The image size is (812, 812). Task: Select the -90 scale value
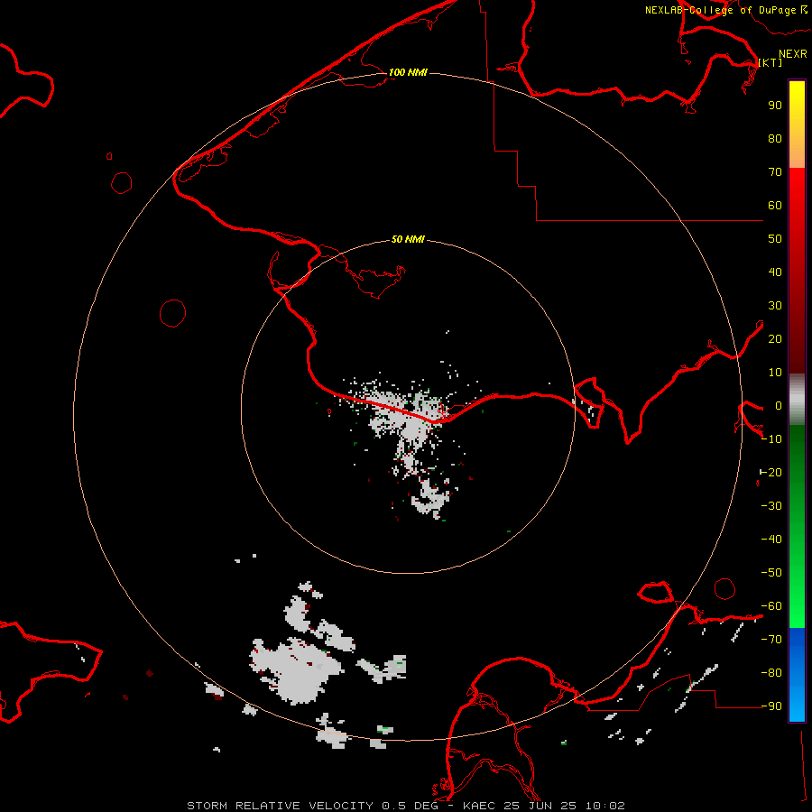click(x=771, y=706)
